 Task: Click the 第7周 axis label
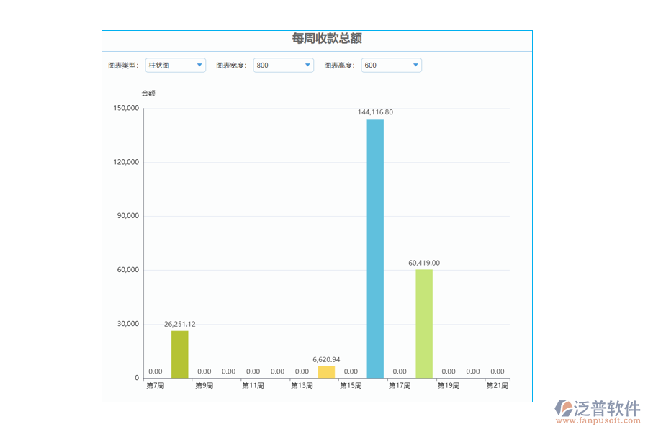pos(156,385)
